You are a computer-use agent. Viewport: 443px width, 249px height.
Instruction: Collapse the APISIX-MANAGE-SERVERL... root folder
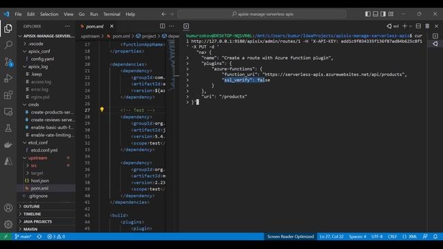(46, 36)
